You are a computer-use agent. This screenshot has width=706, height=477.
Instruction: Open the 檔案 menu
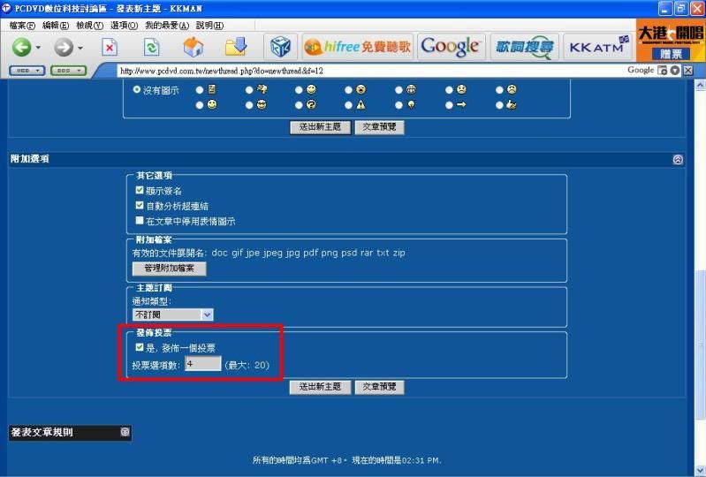[x=23, y=25]
